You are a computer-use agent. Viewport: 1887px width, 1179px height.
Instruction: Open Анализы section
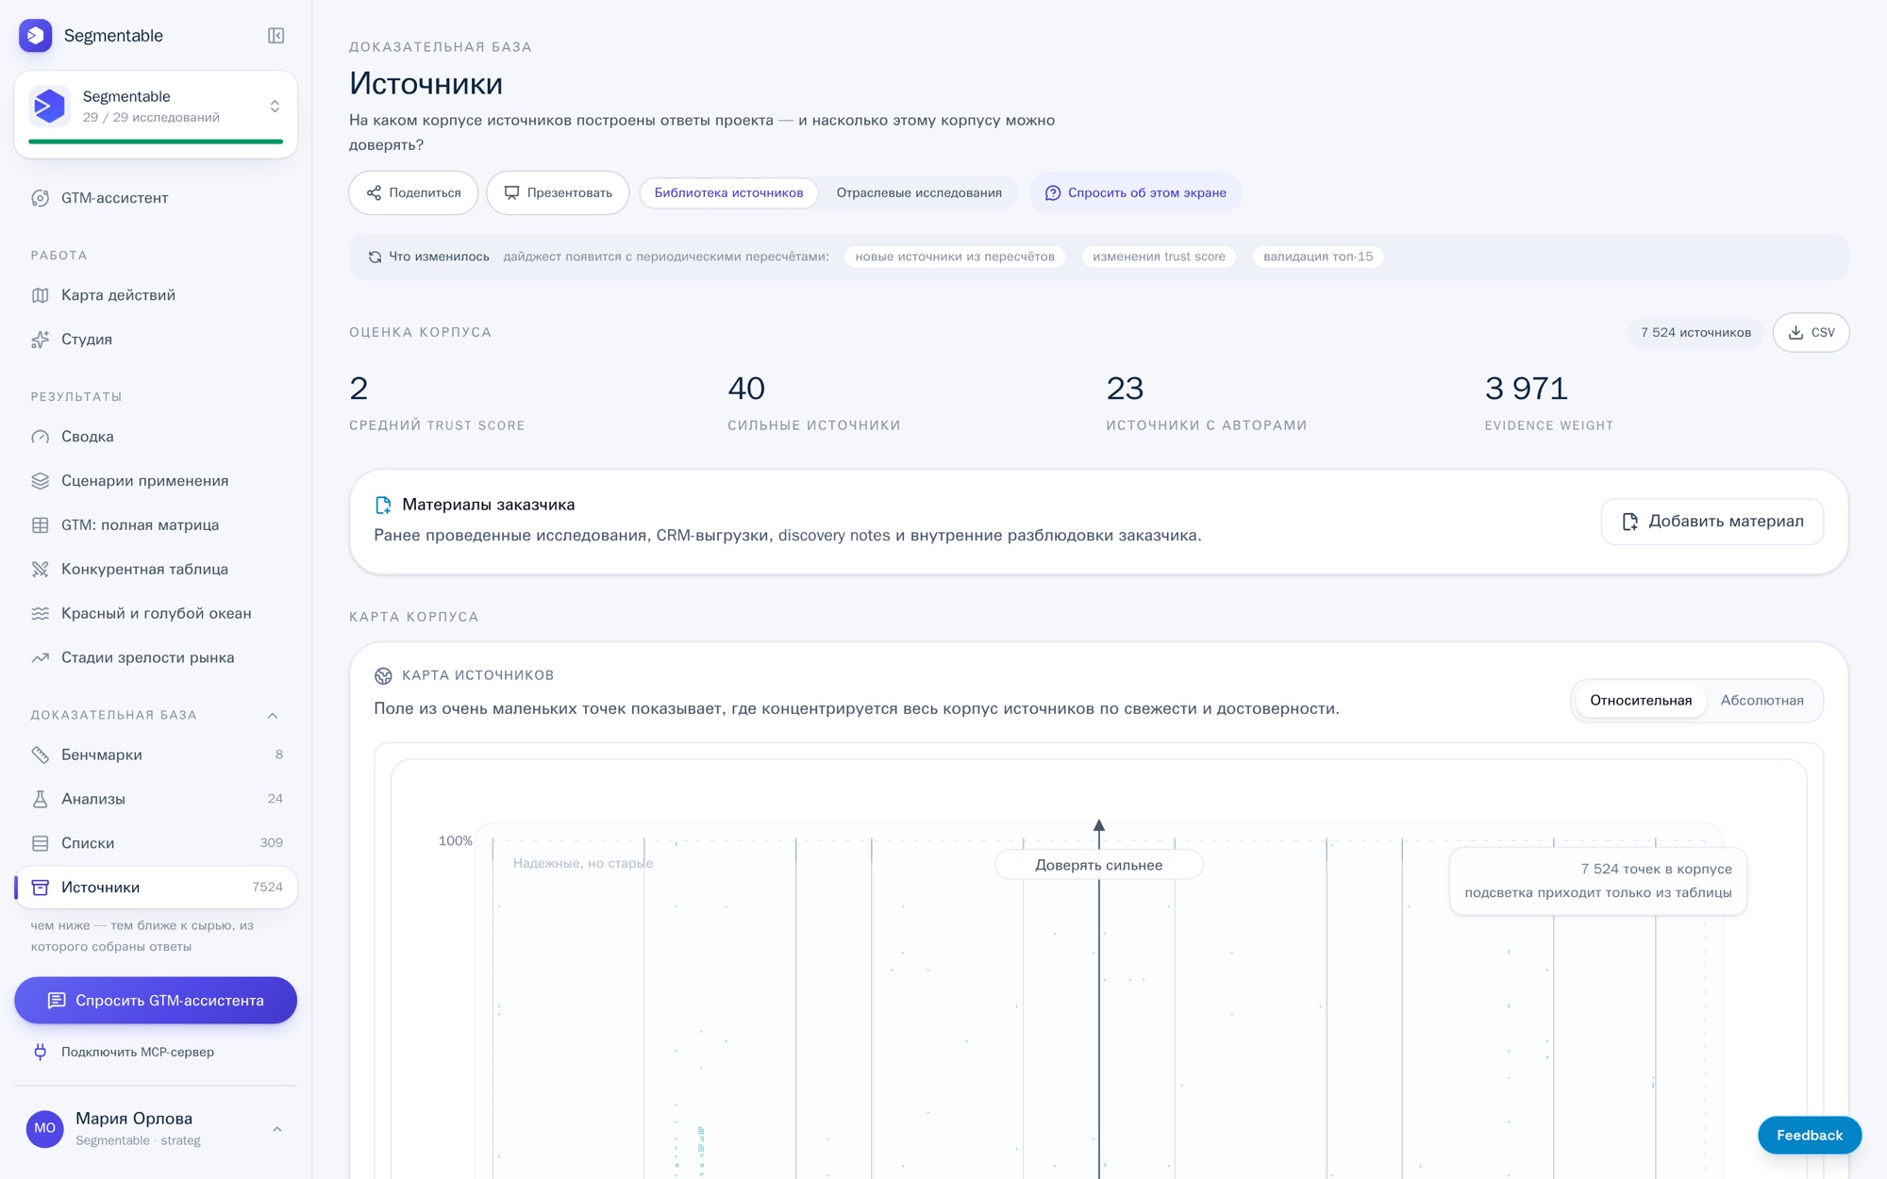[x=156, y=799]
